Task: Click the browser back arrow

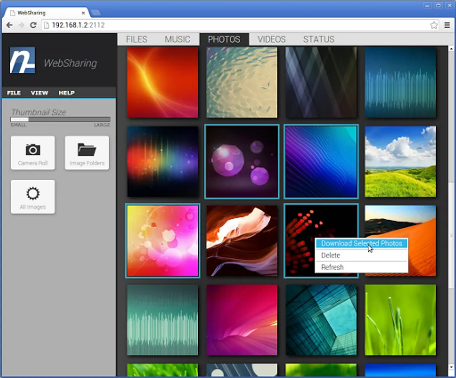Action: [x=9, y=25]
